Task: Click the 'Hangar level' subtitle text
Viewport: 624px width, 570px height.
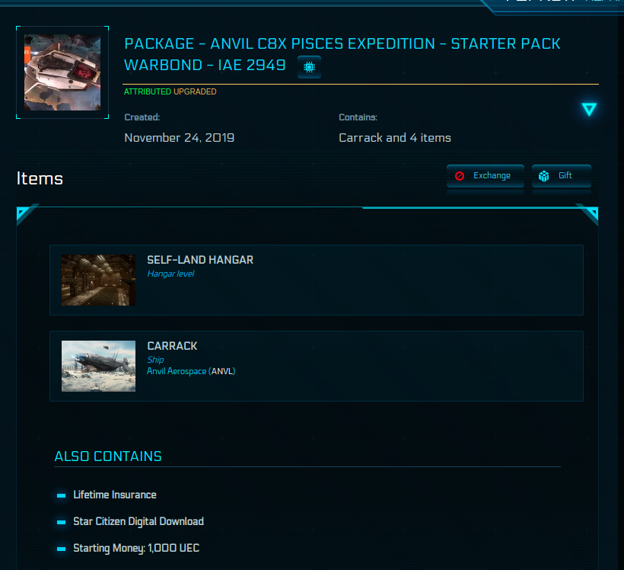Action: point(170,274)
